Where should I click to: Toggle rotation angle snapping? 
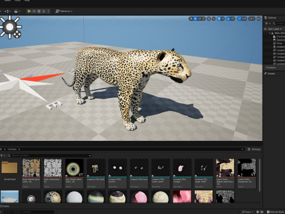click(x=229, y=18)
